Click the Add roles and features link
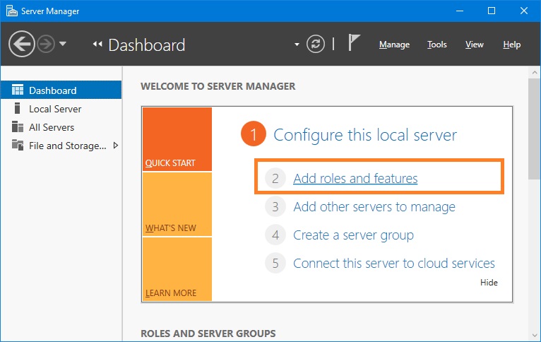 (x=355, y=179)
